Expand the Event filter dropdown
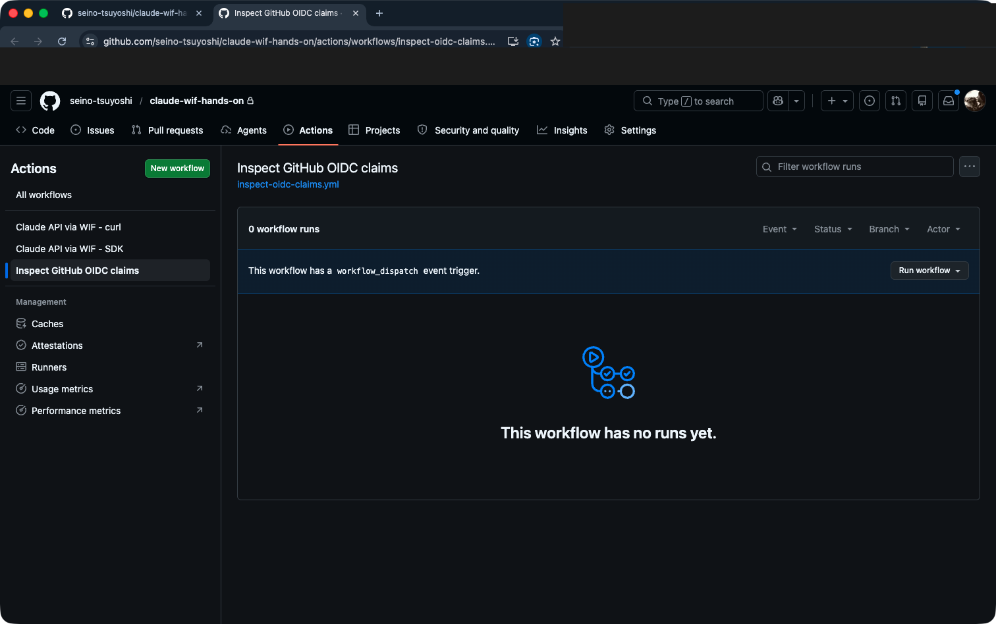Image resolution: width=996 pixels, height=624 pixels. point(780,229)
